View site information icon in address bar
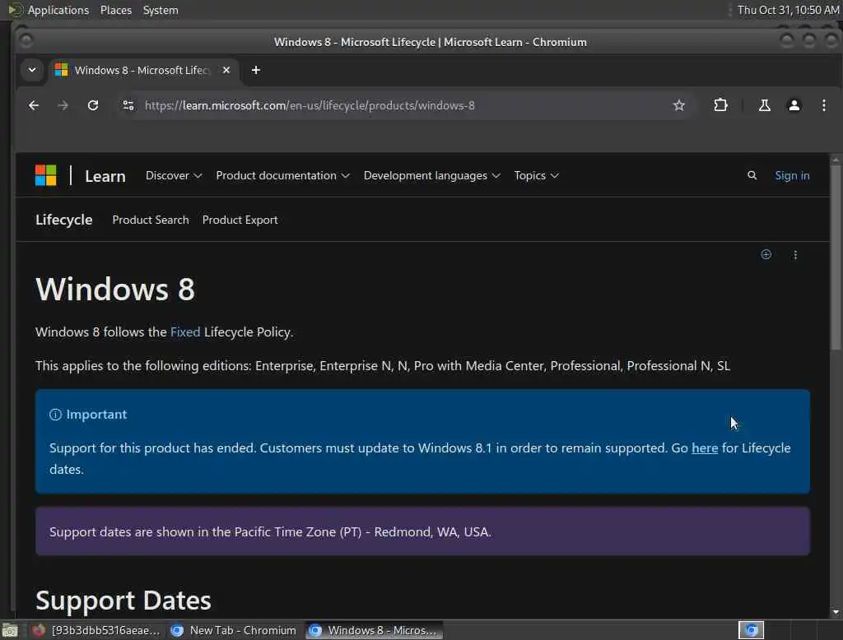Viewport: 843px width, 640px height. click(x=128, y=105)
